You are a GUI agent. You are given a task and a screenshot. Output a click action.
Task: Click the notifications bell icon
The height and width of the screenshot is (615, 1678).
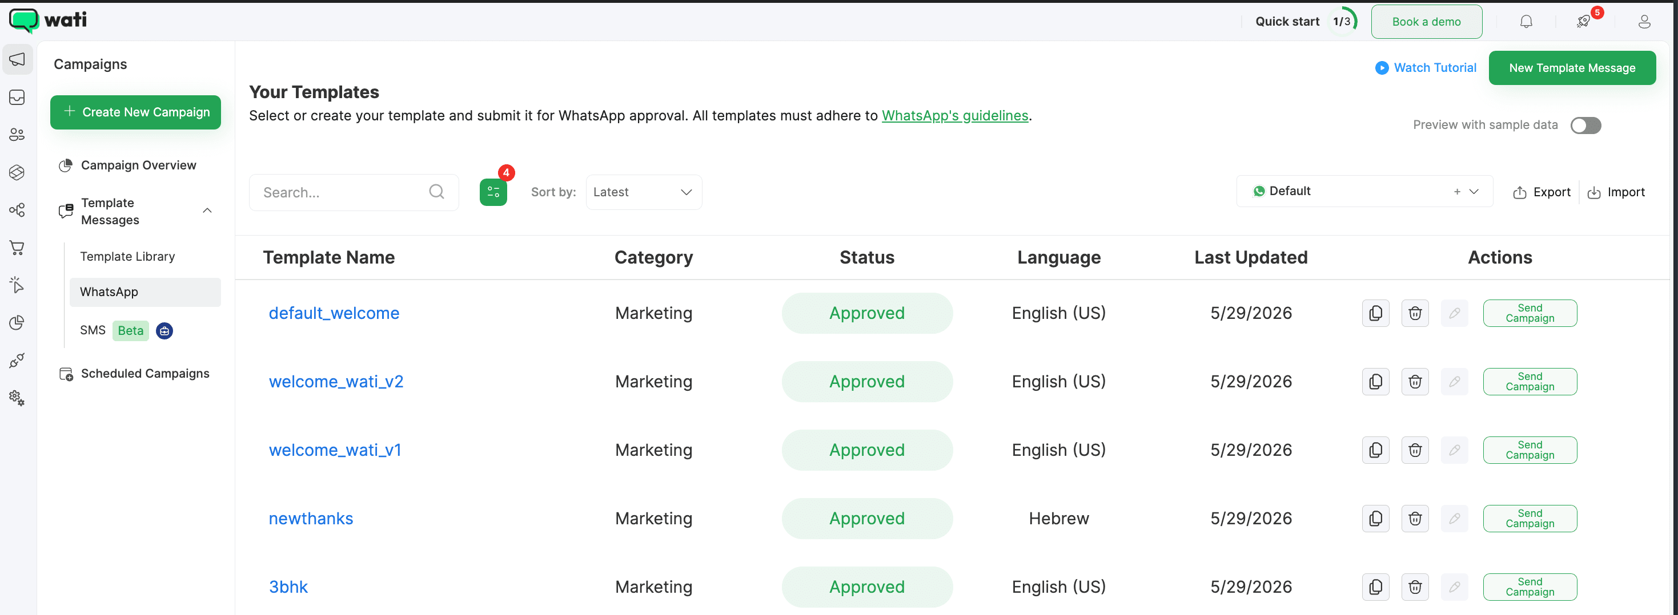pyautogui.click(x=1526, y=22)
